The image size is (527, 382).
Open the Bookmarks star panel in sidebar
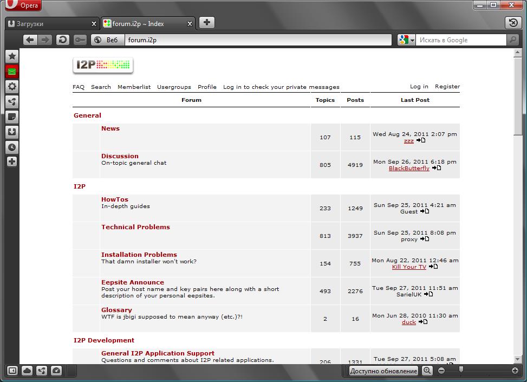tap(12, 56)
